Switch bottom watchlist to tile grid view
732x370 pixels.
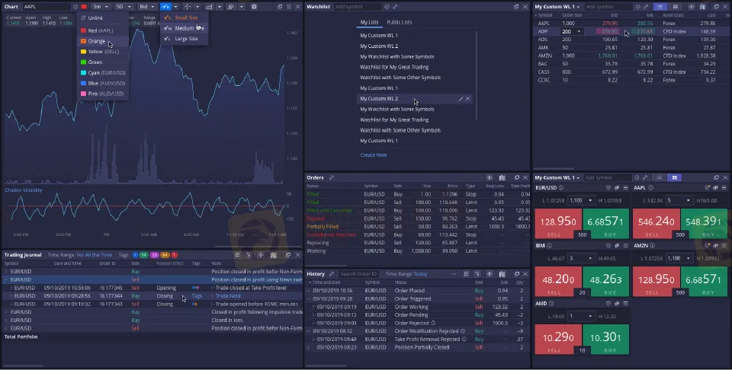[x=673, y=177]
